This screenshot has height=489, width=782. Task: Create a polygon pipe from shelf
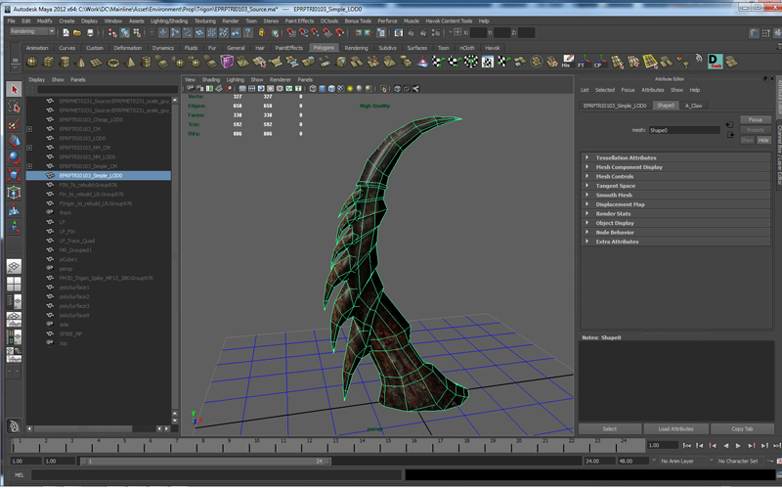click(146, 62)
